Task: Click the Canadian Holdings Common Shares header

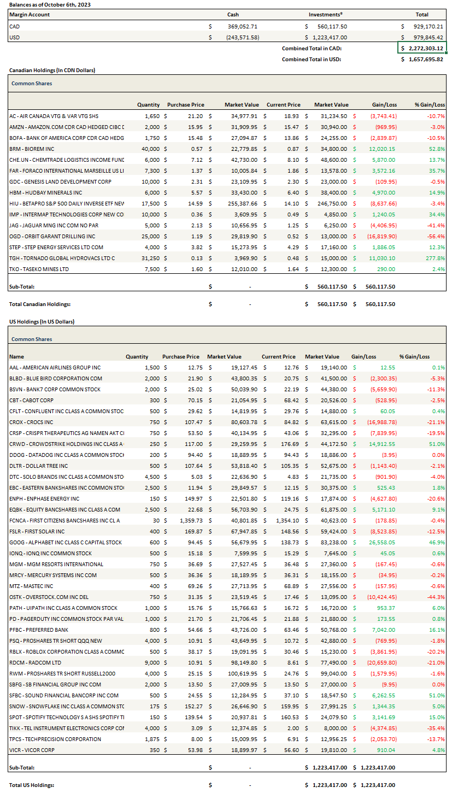Action: [32, 84]
